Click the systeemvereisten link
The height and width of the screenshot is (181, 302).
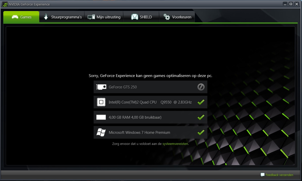[x=175, y=144]
